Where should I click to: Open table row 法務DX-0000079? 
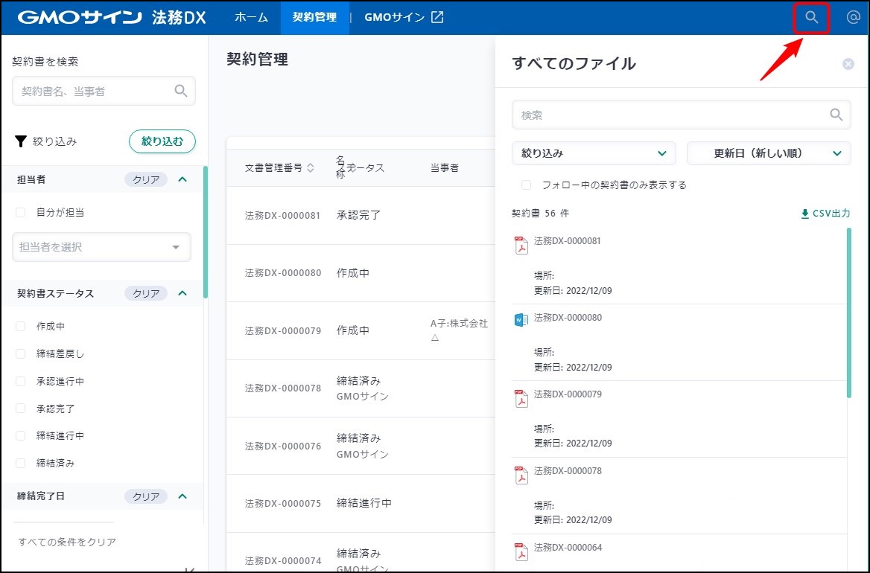coord(361,331)
